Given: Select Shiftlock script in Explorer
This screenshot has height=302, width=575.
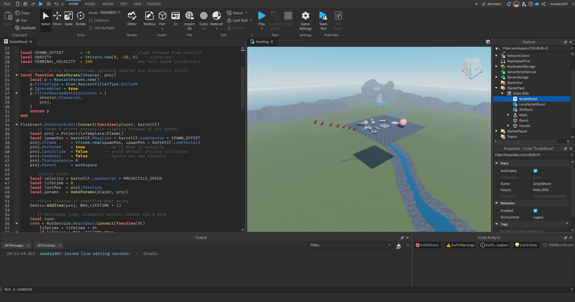Looking at the screenshot, I should [526, 110].
